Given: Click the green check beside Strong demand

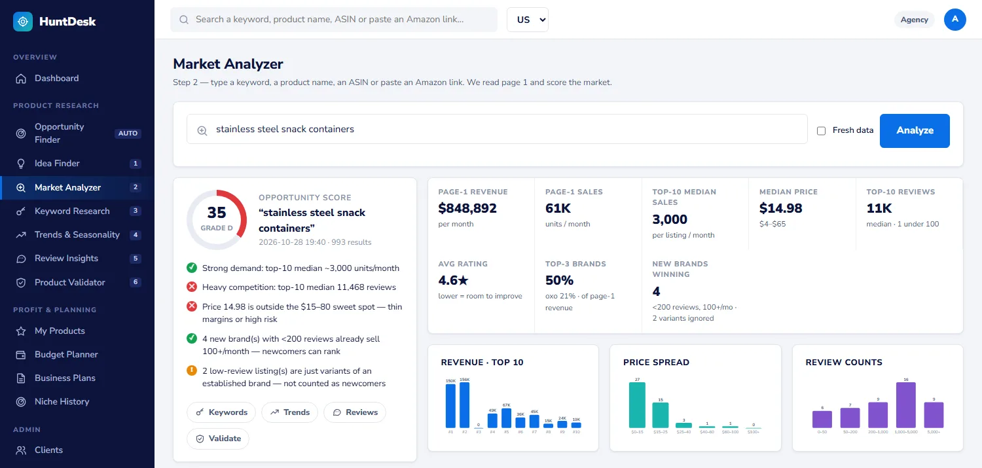Looking at the screenshot, I should [x=192, y=268].
